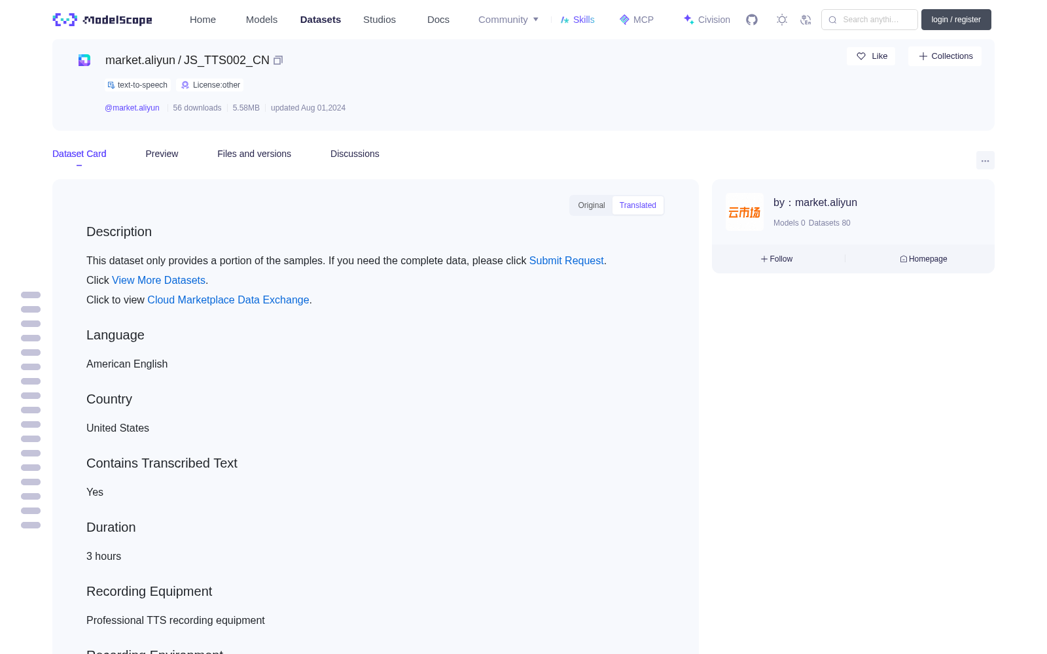Click the heart Like button
Screen dimensions: 1047x654
(x=871, y=56)
